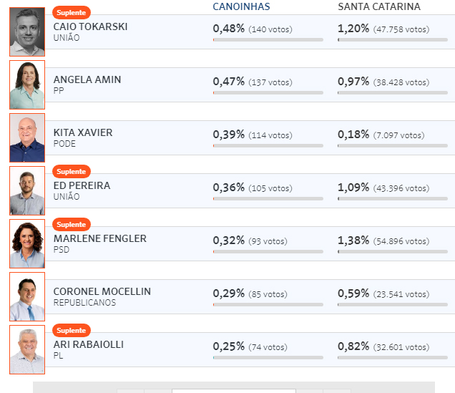Click Ari Rabaiolli's candidate photo
This screenshot has width=455, height=393.
(x=27, y=350)
